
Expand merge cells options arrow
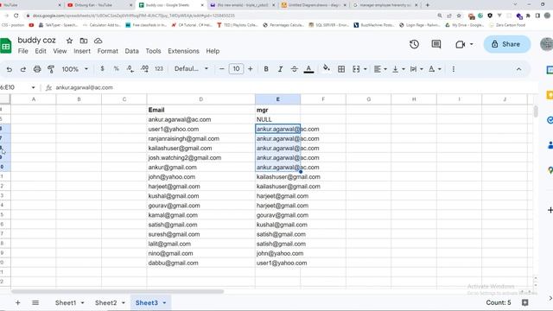(365, 69)
